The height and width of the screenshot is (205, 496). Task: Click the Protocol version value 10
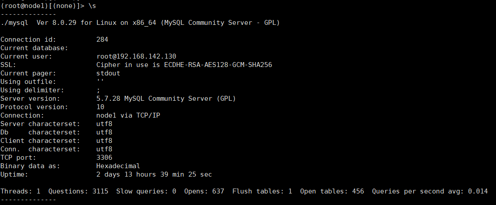point(100,107)
